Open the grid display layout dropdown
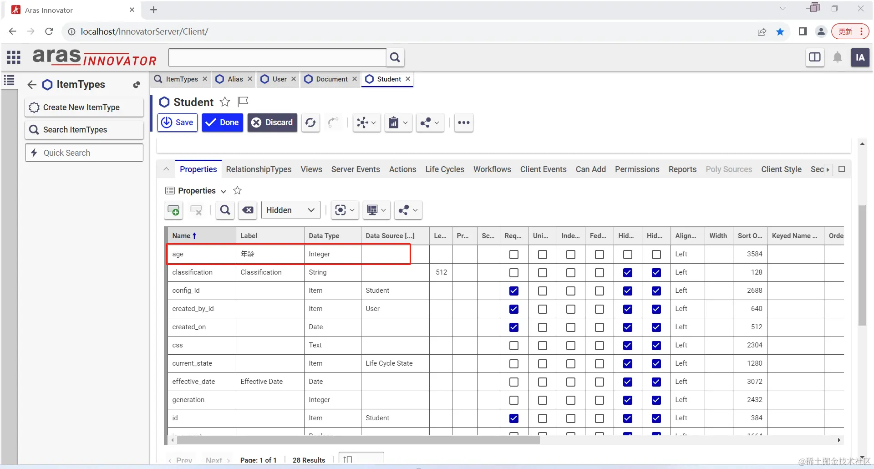874x469 pixels. pos(376,210)
